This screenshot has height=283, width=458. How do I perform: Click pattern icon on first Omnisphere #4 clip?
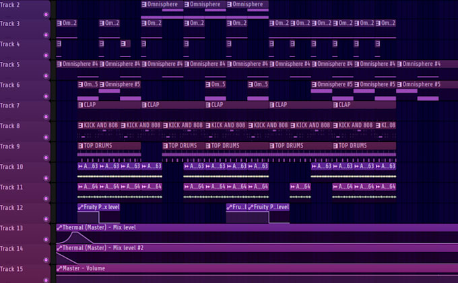pyautogui.click(x=59, y=64)
